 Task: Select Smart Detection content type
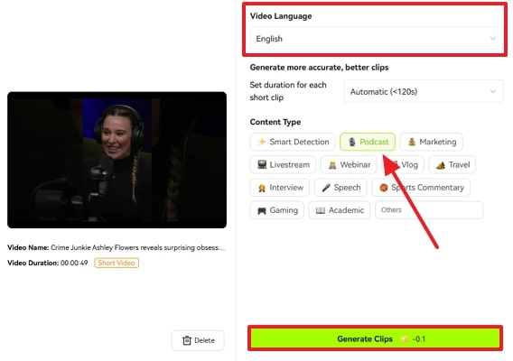[293, 142]
